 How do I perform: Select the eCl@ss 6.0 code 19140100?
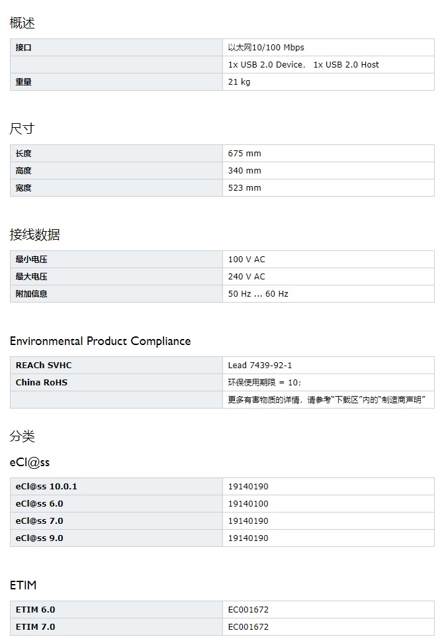click(248, 504)
